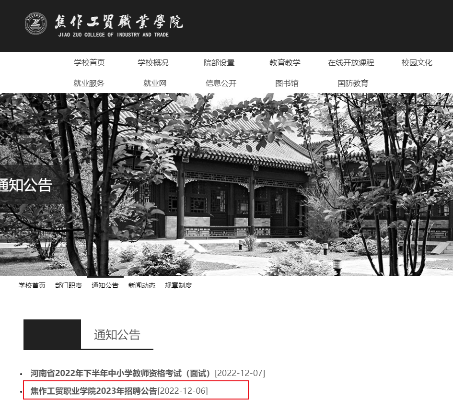This screenshot has height=400, width=453.
Task: Click the date [2022-12-07]
Action: click(x=240, y=373)
